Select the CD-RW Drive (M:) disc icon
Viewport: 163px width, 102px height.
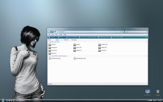[50, 58]
